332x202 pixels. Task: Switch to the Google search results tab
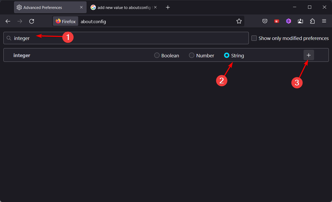[121, 7]
